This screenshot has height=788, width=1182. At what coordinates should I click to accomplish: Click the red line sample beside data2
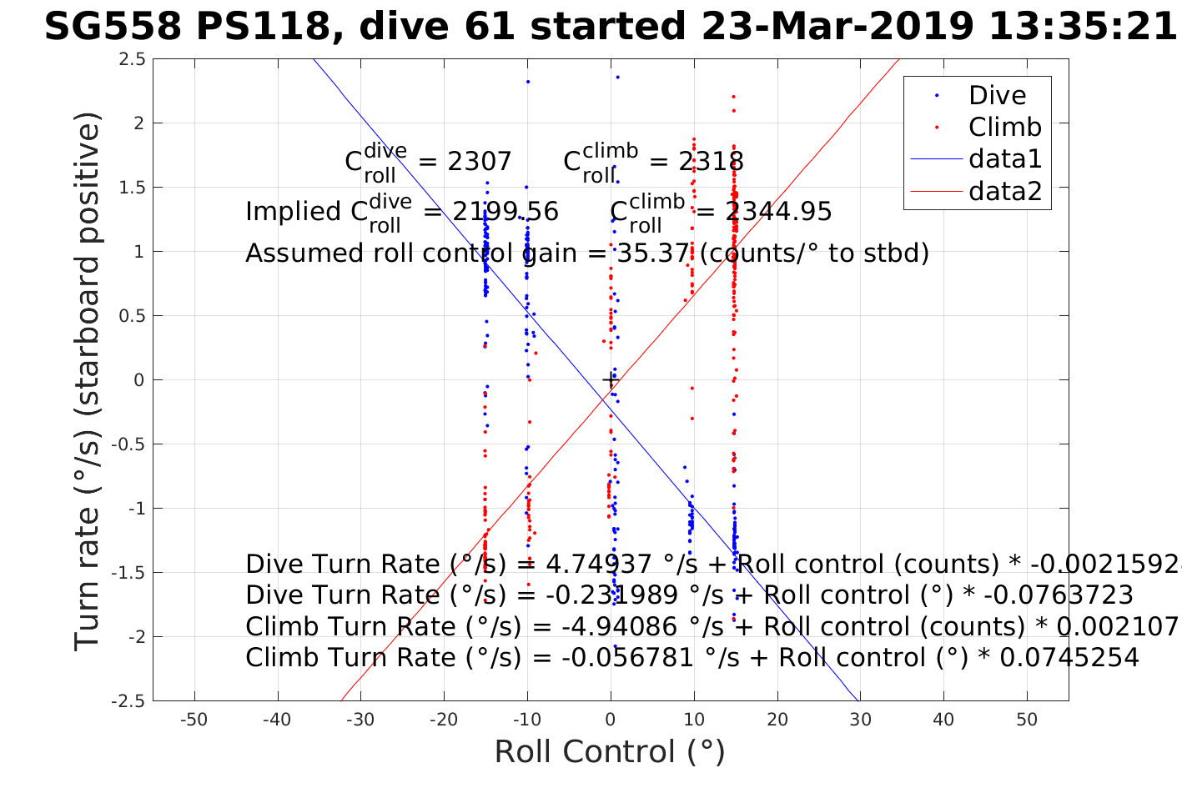pos(935,192)
